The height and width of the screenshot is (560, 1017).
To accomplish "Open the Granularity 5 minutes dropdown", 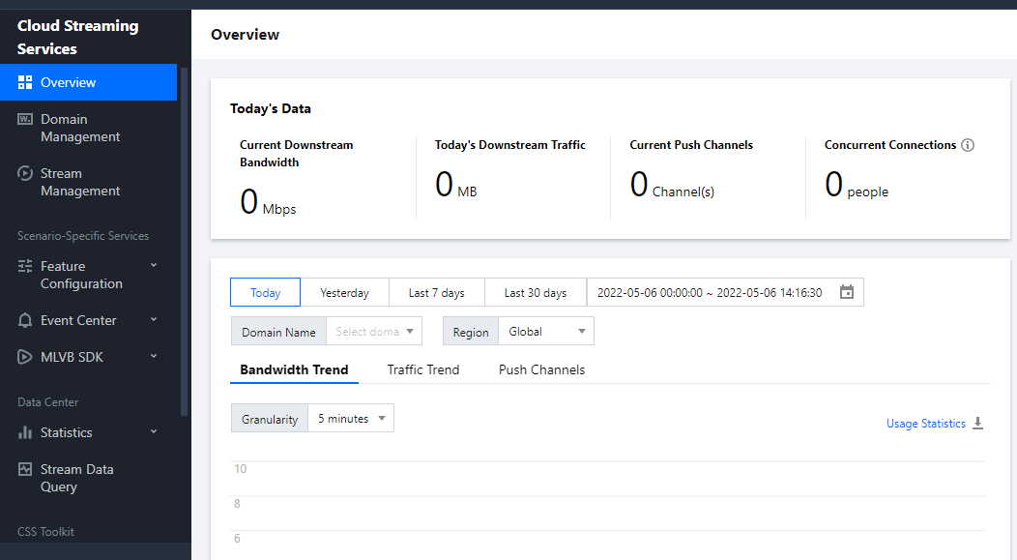I will [x=351, y=419].
